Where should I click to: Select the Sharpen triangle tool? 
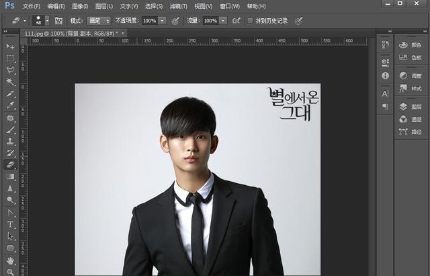point(10,188)
